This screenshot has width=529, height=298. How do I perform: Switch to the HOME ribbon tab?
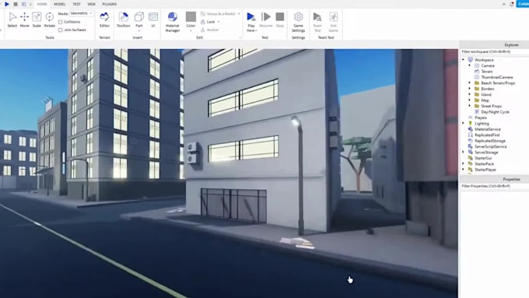(42, 4)
